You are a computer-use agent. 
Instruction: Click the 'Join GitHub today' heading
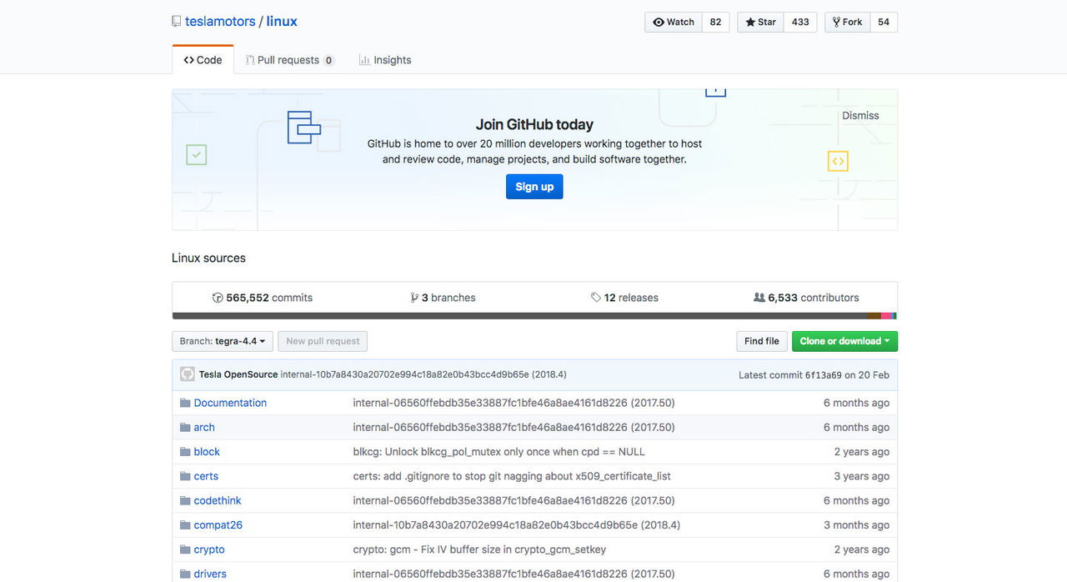534,124
